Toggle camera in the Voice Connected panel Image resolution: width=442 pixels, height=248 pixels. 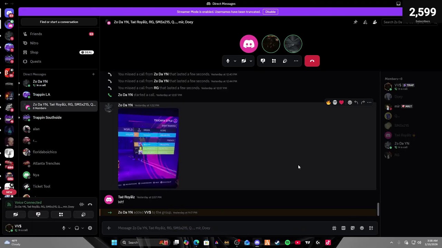[x=16, y=214]
